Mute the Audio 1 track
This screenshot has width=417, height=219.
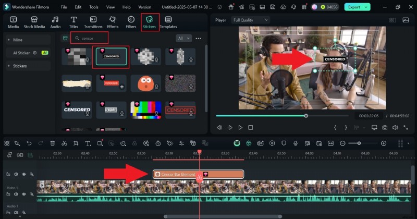(x=16, y=212)
